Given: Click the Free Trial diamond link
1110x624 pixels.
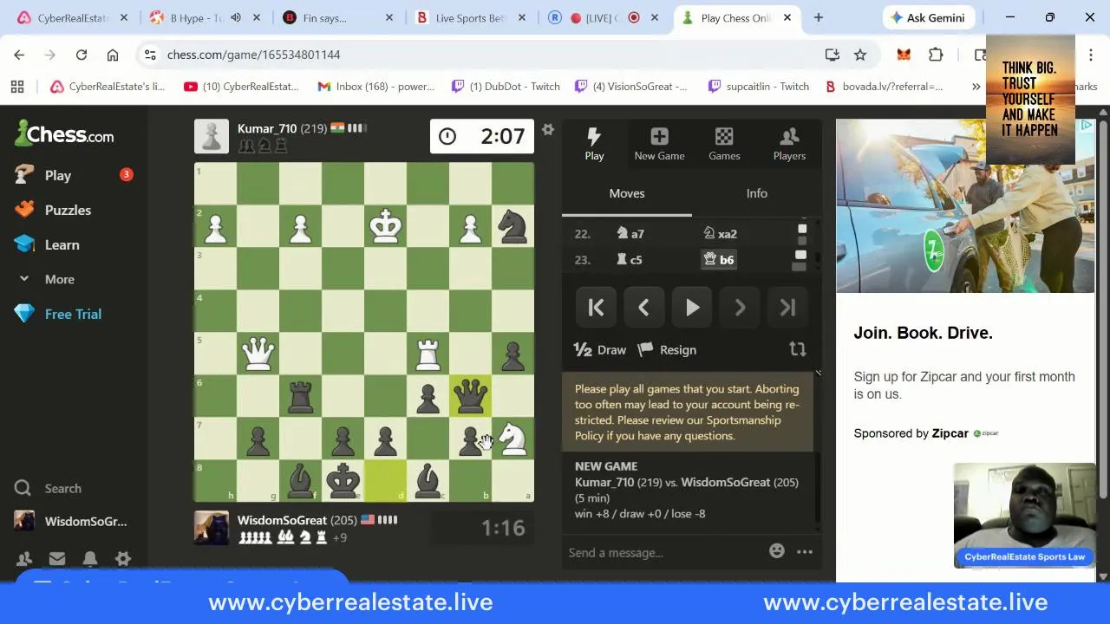Looking at the screenshot, I should [57, 314].
